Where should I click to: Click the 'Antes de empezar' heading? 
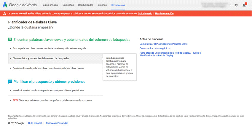[151, 39]
